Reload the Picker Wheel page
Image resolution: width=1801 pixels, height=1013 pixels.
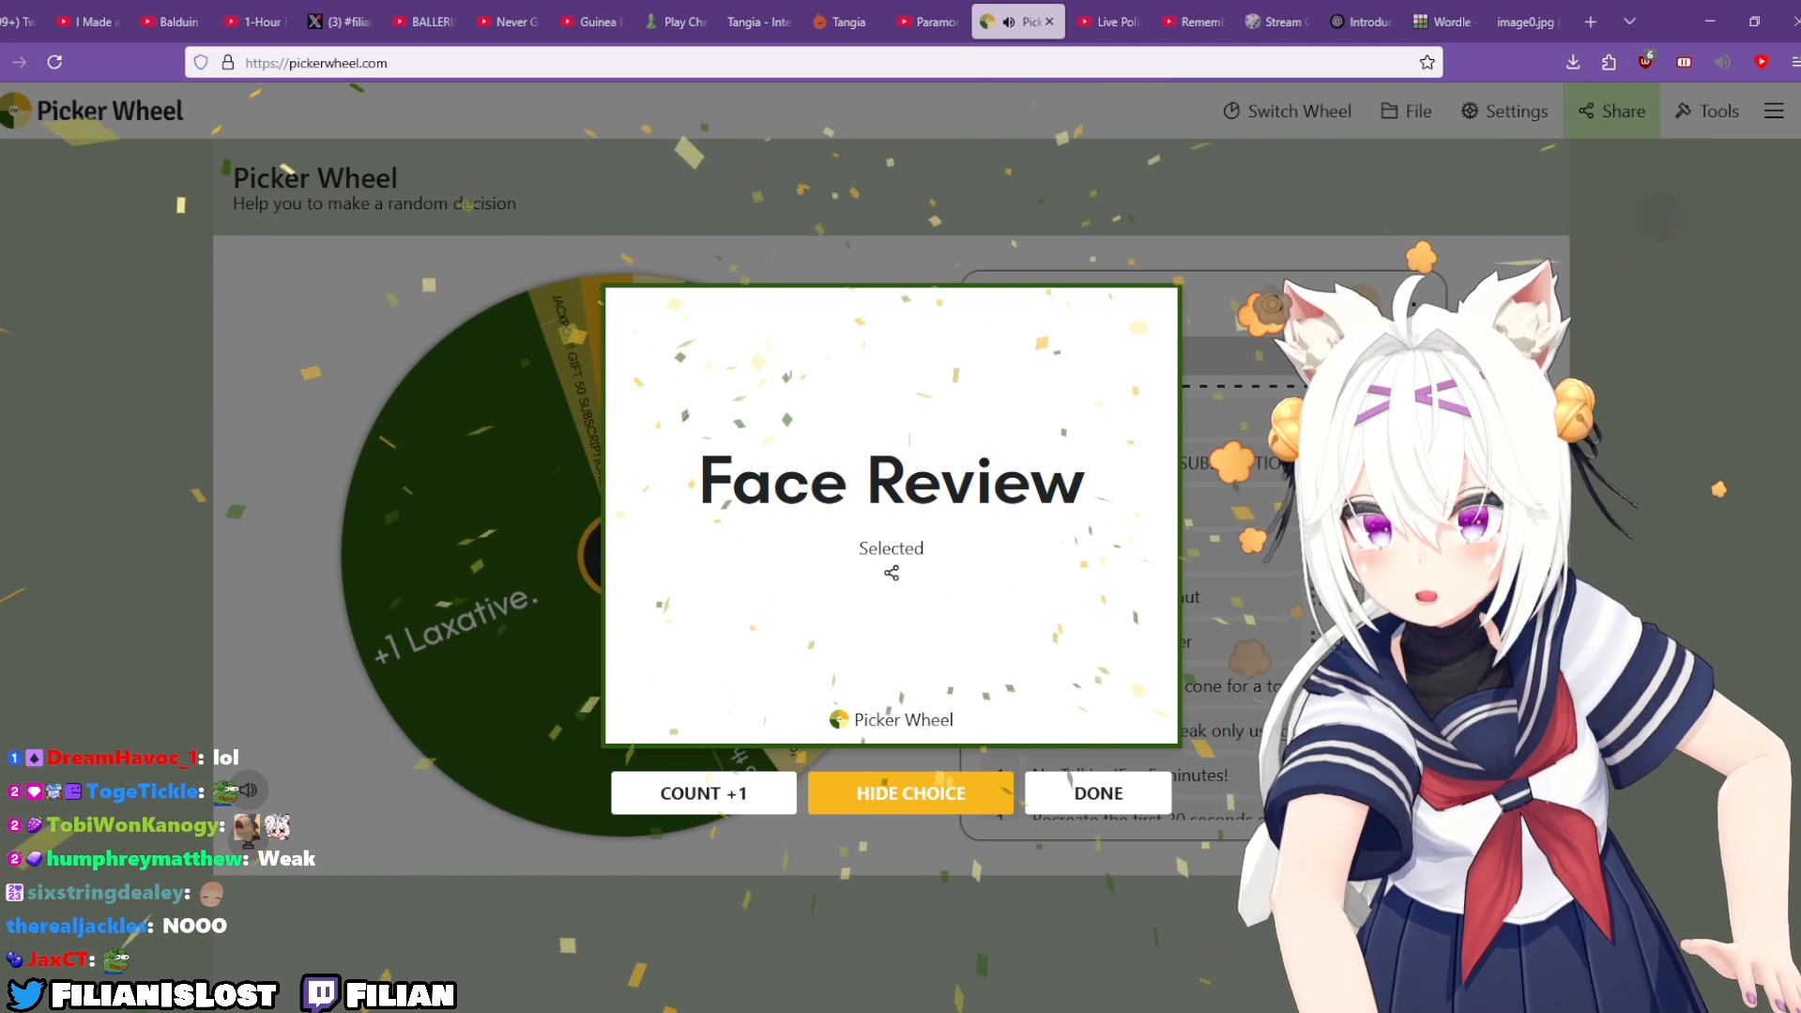(x=55, y=62)
